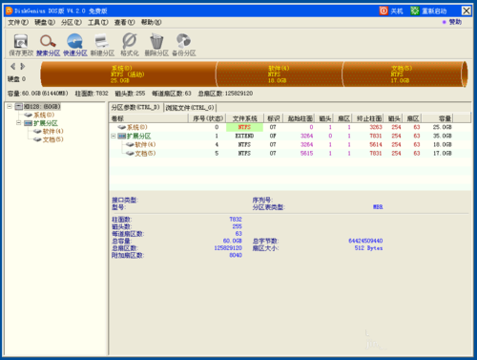Image resolution: width=477 pixels, height=360 pixels.
Task: Click the 文件系统 column header
Action: [x=245, y=118]
